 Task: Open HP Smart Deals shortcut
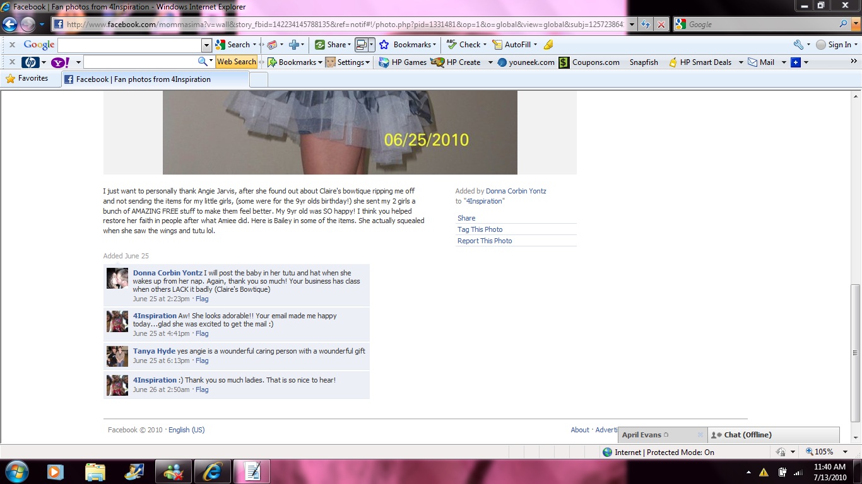(x=700, y=62)
